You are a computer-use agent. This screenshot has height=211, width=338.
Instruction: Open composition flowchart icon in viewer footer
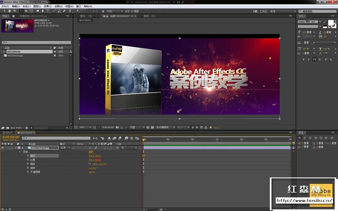tap(206, 127)
